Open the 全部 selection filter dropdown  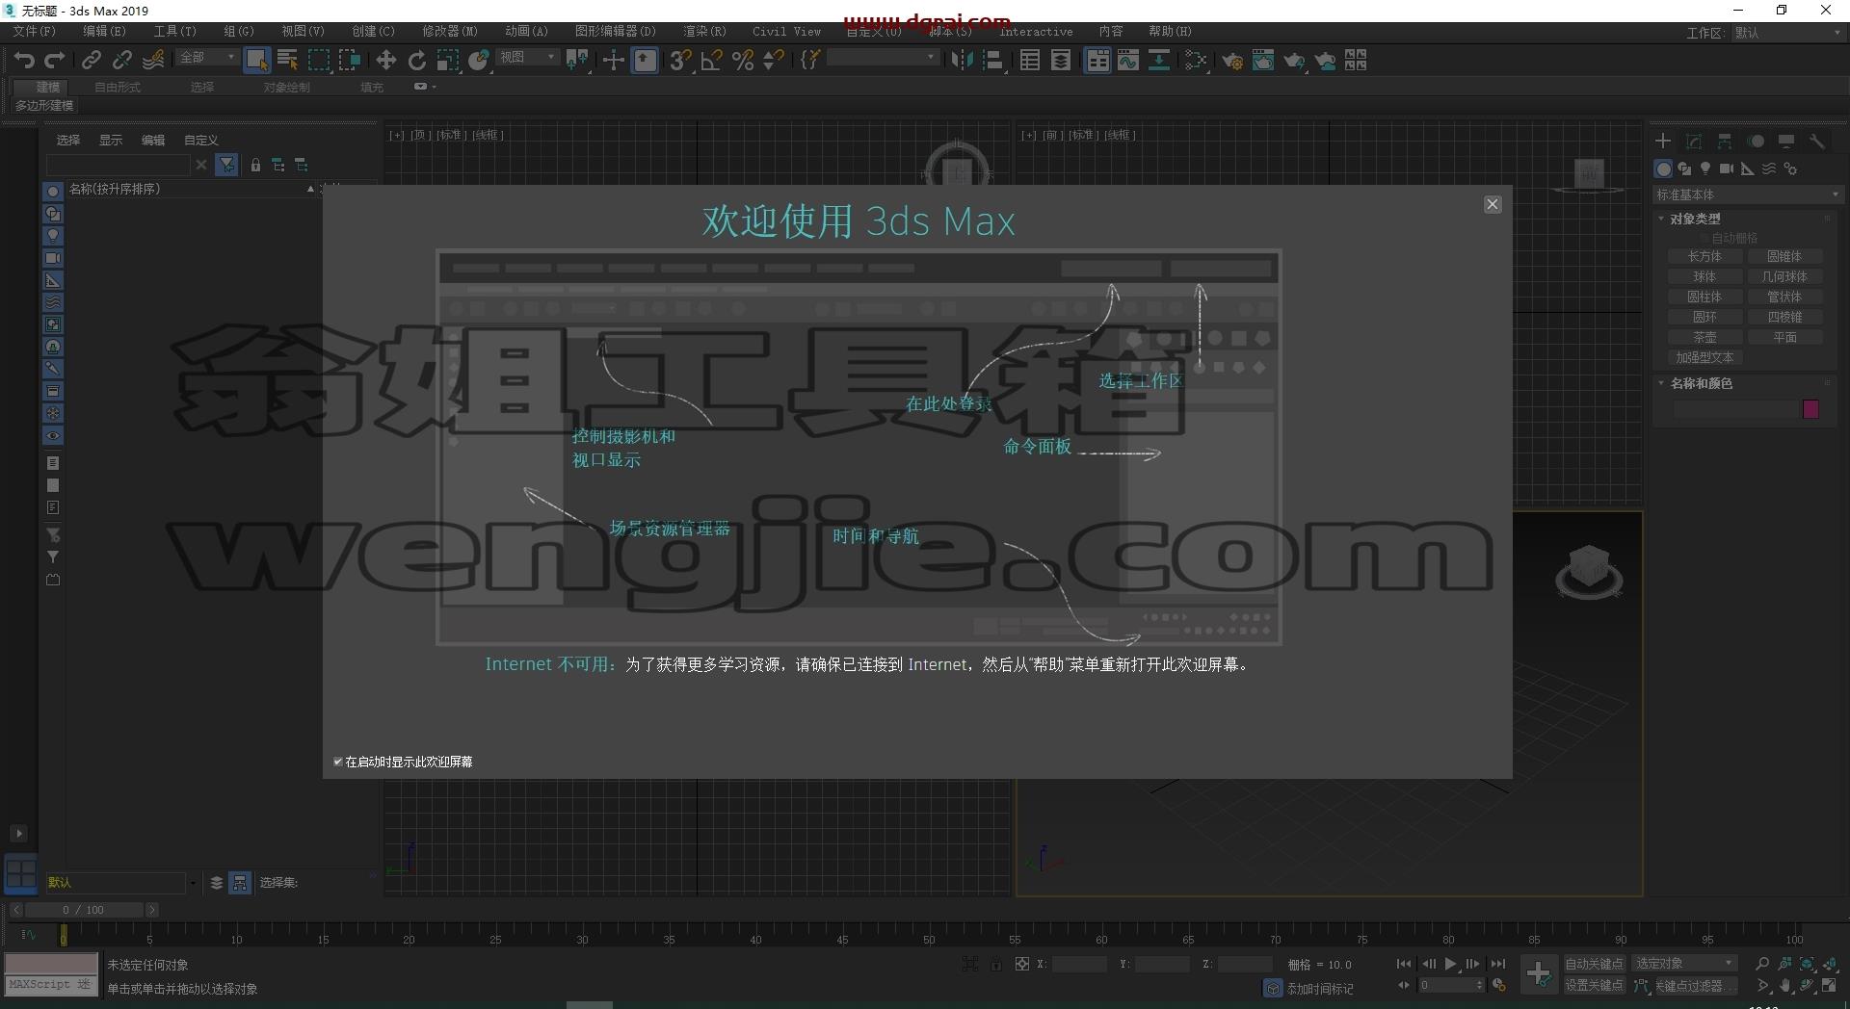click(x=207, y=58)
